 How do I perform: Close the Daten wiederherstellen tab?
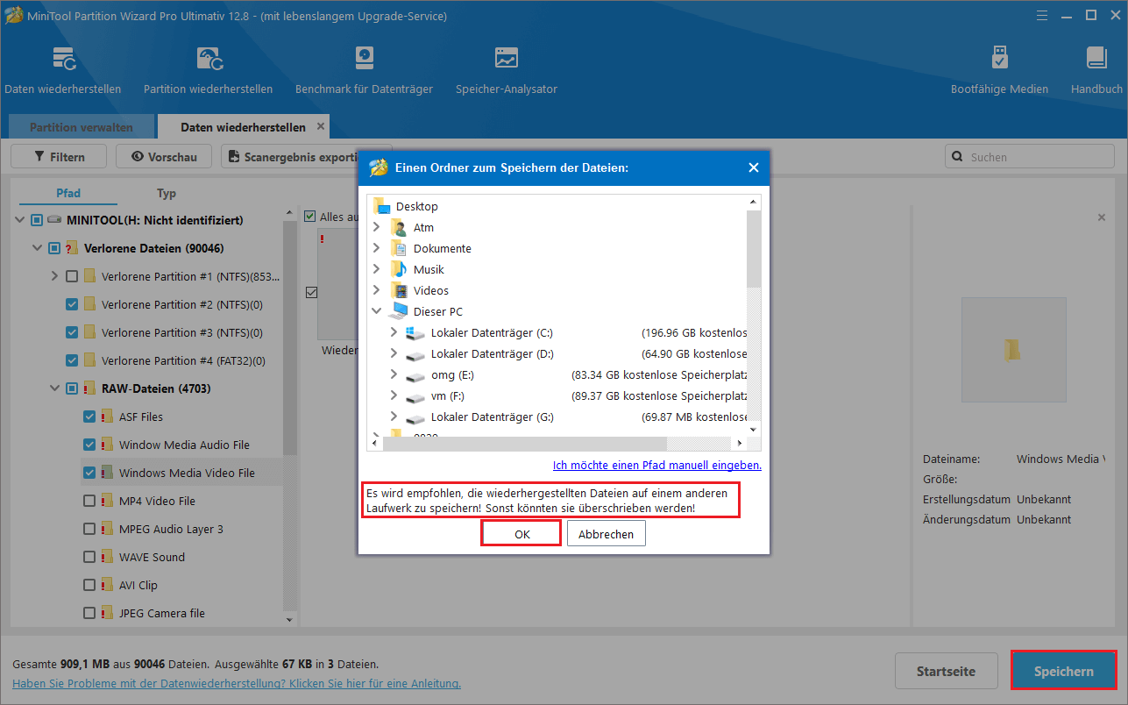(x=321, y=126)
